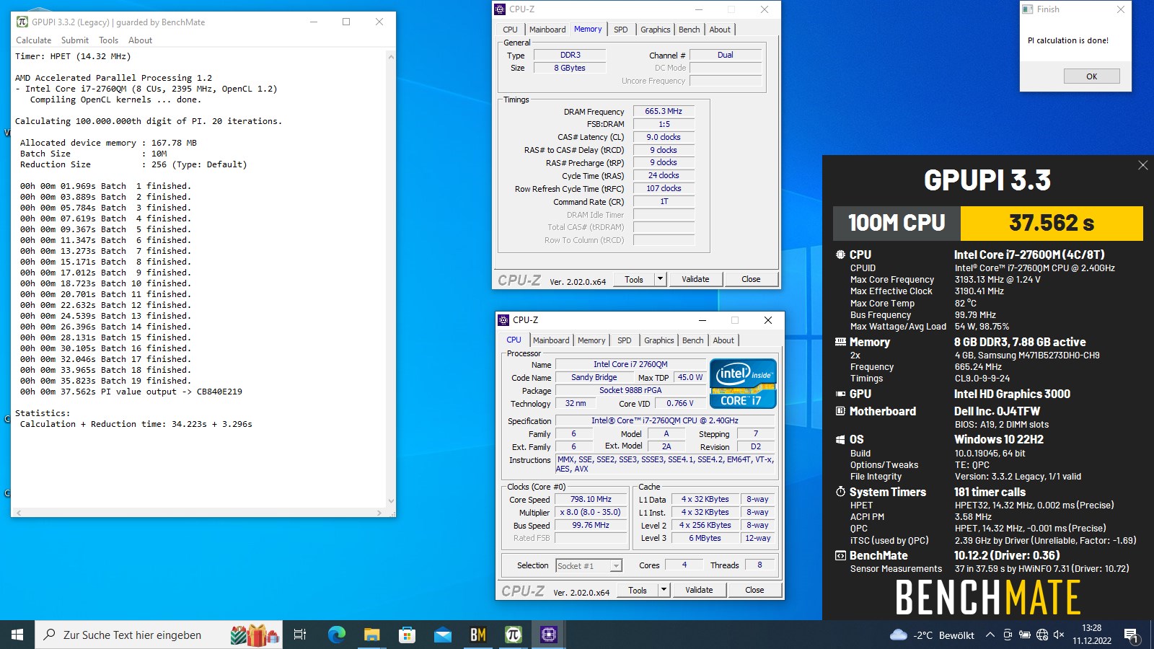Image resolution: width=1154 pixels, height=649 pixels.
Task: Open BenchMate taskbar icon
Action: [x=477, y=635]
